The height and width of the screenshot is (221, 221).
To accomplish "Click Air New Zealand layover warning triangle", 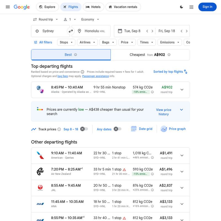I will (x=124, y=170).
